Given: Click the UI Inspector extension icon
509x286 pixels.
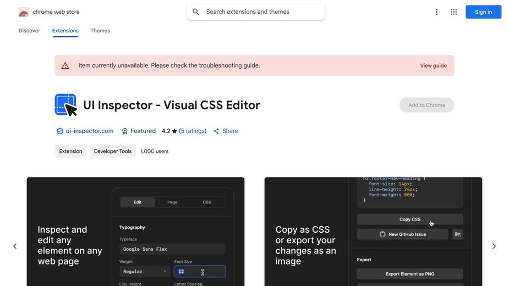Looking at the screenshot, I should [66, 105].
